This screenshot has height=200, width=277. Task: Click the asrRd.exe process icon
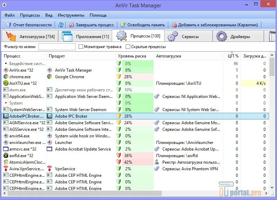click(x=6, y=155)
